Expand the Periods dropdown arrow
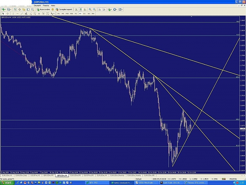 point(117,9)
